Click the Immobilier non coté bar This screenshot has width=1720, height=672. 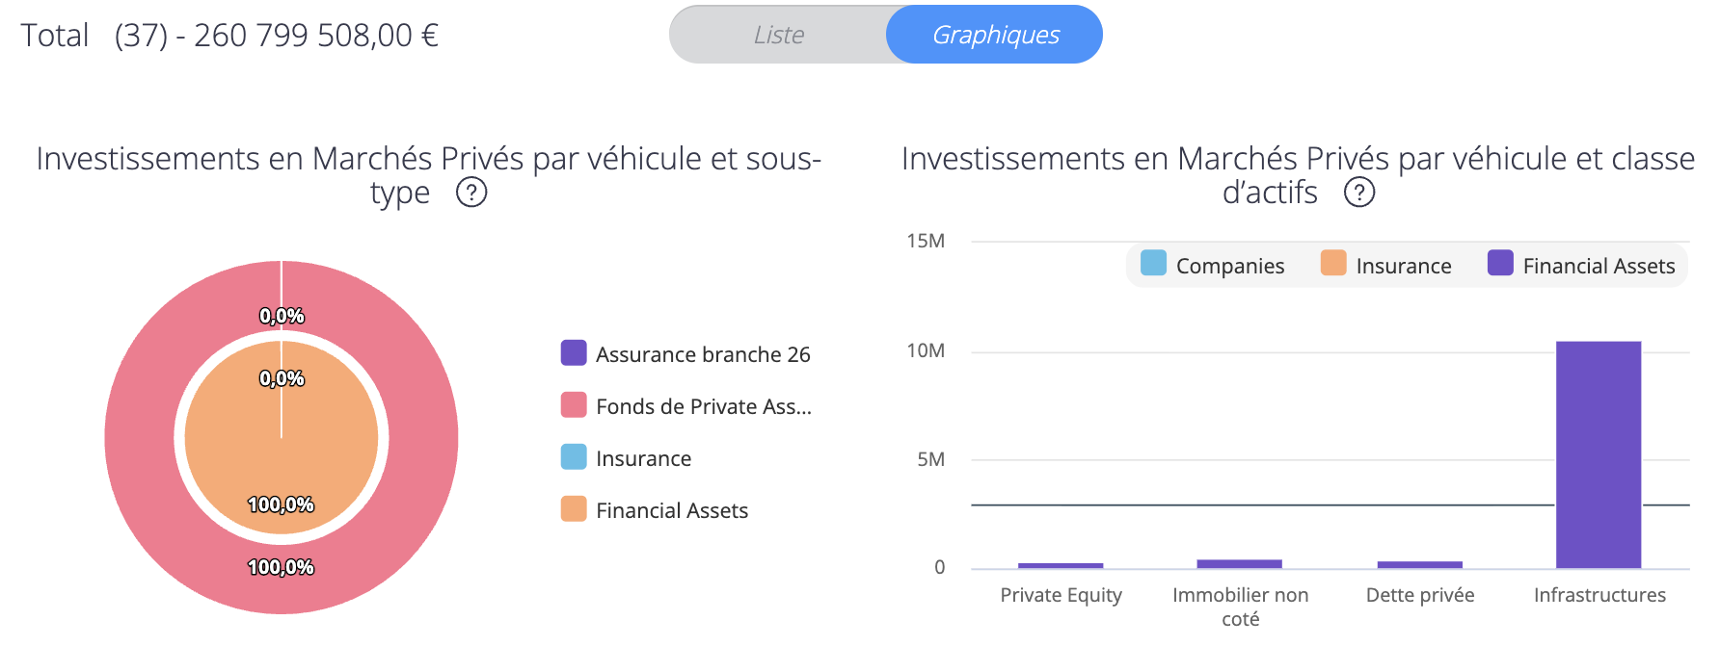pyautogui.click(x=1240, y=563)
